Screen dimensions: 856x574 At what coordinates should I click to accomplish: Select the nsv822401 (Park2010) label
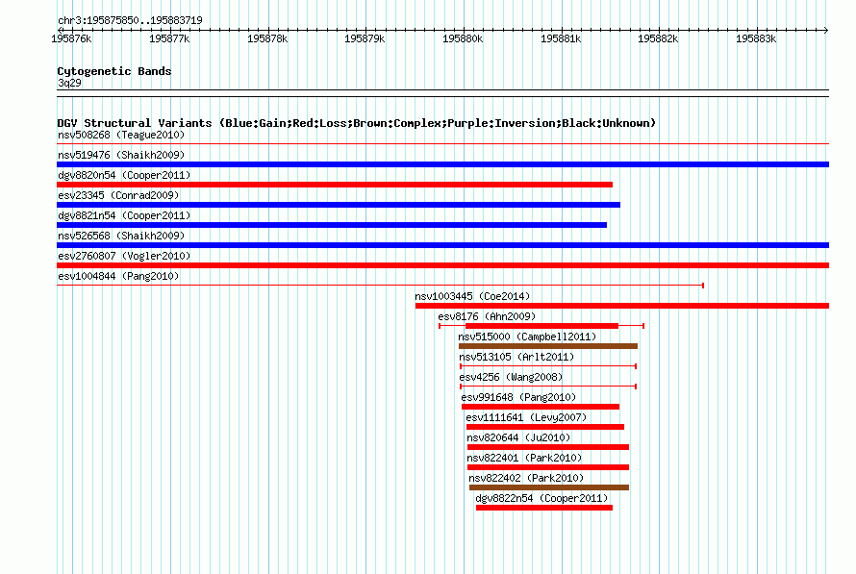[x=524, y=458]
